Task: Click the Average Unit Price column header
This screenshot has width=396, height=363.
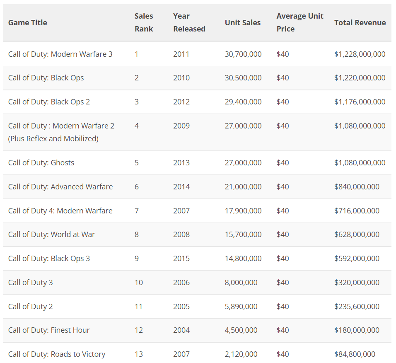Action: (x=300, y=22)
